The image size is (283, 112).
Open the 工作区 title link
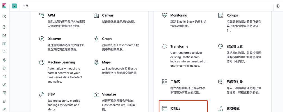(175, 82)
